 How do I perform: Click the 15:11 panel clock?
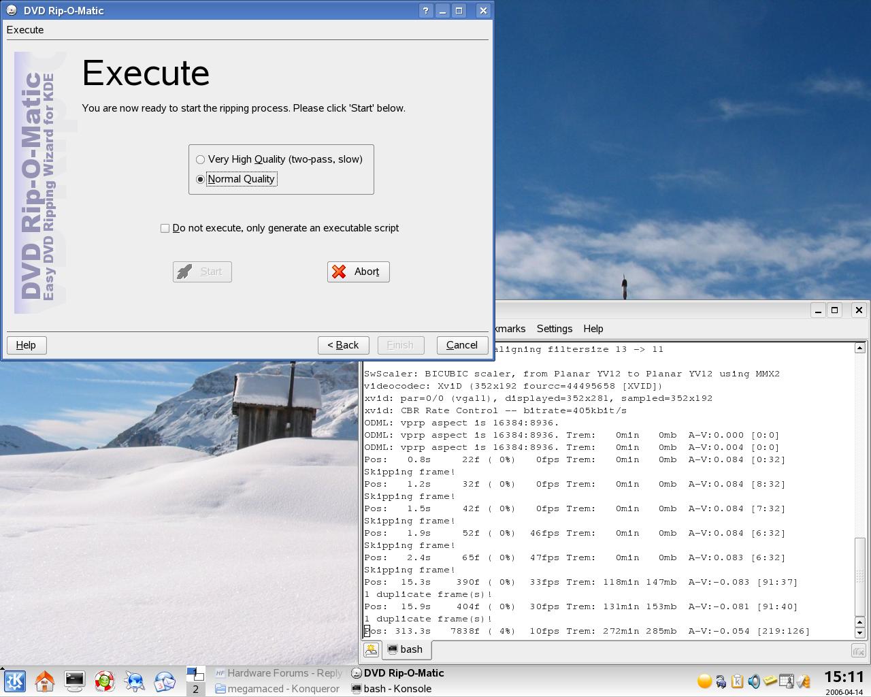[844, 677]
